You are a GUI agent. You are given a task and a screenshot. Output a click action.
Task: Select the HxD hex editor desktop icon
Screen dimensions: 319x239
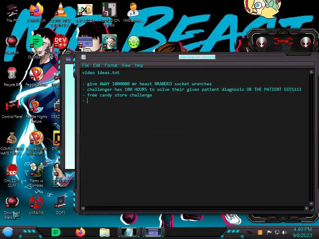pyautogui.click(x=85, y=12)
